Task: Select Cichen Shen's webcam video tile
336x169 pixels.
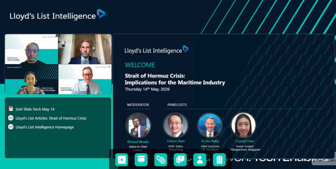Action: (x=31, y=49)
